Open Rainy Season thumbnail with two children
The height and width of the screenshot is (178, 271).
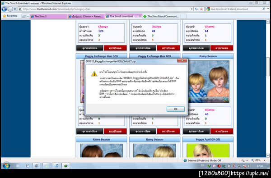pyautogui.click(x=209, y=82)
